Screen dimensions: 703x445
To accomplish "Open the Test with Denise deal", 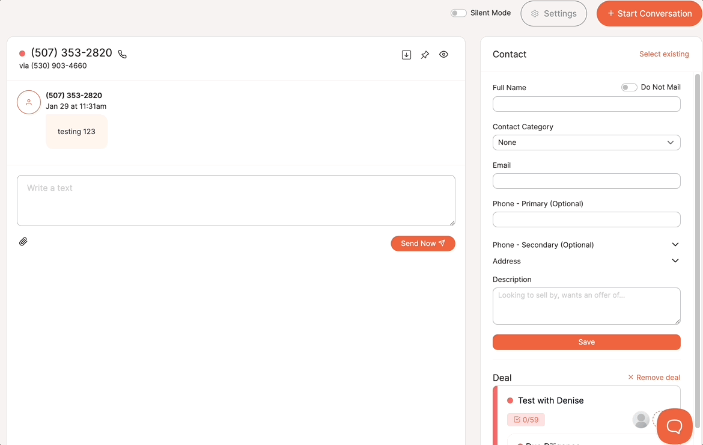I will pos(550,400).
